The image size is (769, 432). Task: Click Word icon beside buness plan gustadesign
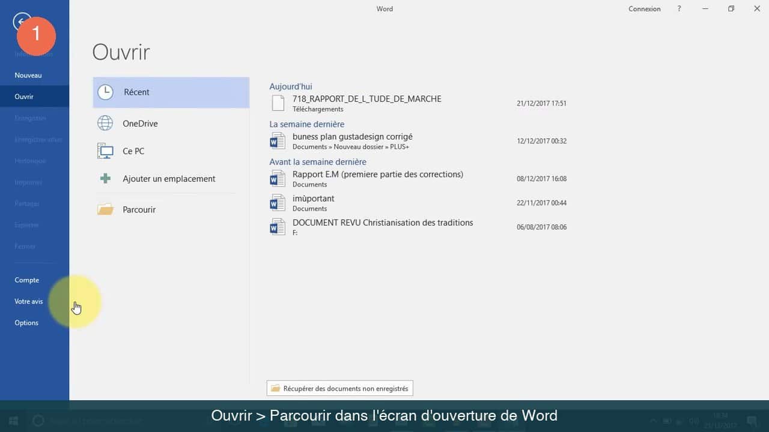[x=277, y=141]
